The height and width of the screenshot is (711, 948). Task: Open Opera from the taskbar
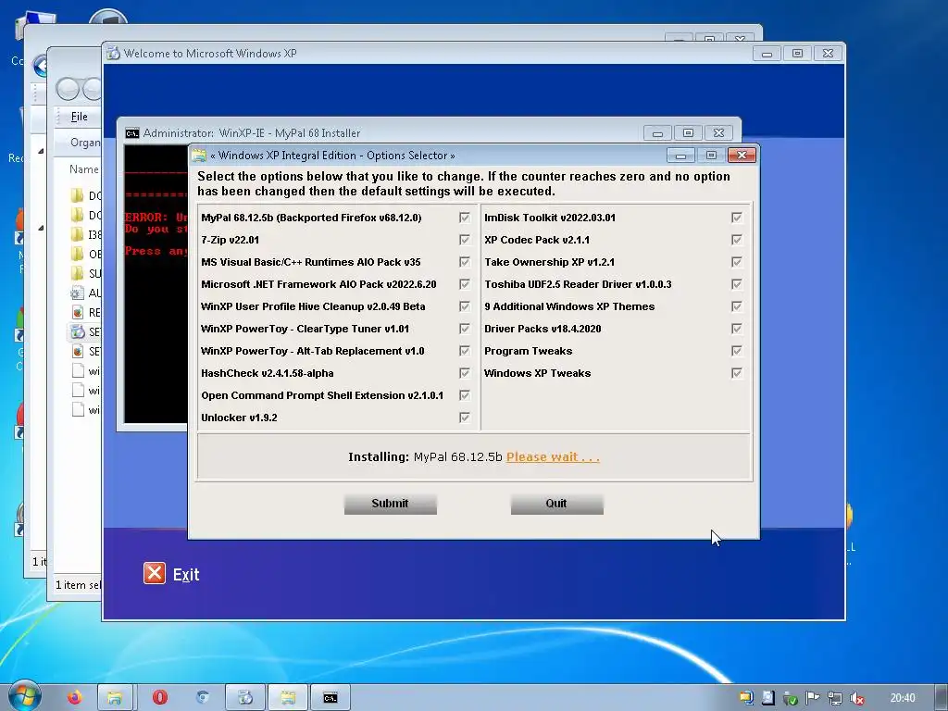coord(159,698)
